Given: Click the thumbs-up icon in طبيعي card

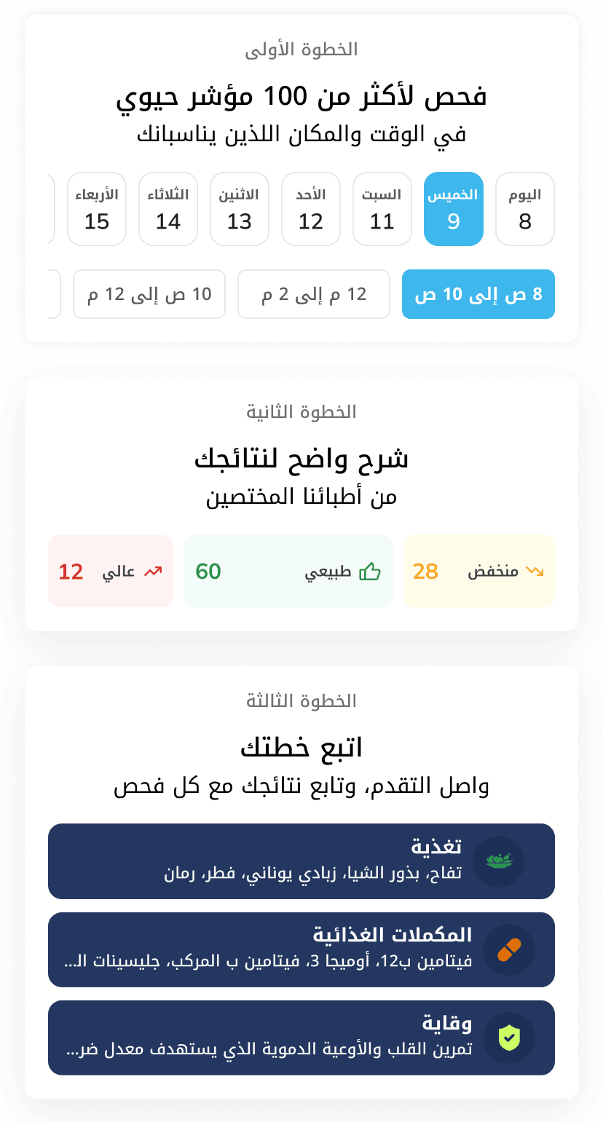Looking at the screenshot, I should coord(370,572).
